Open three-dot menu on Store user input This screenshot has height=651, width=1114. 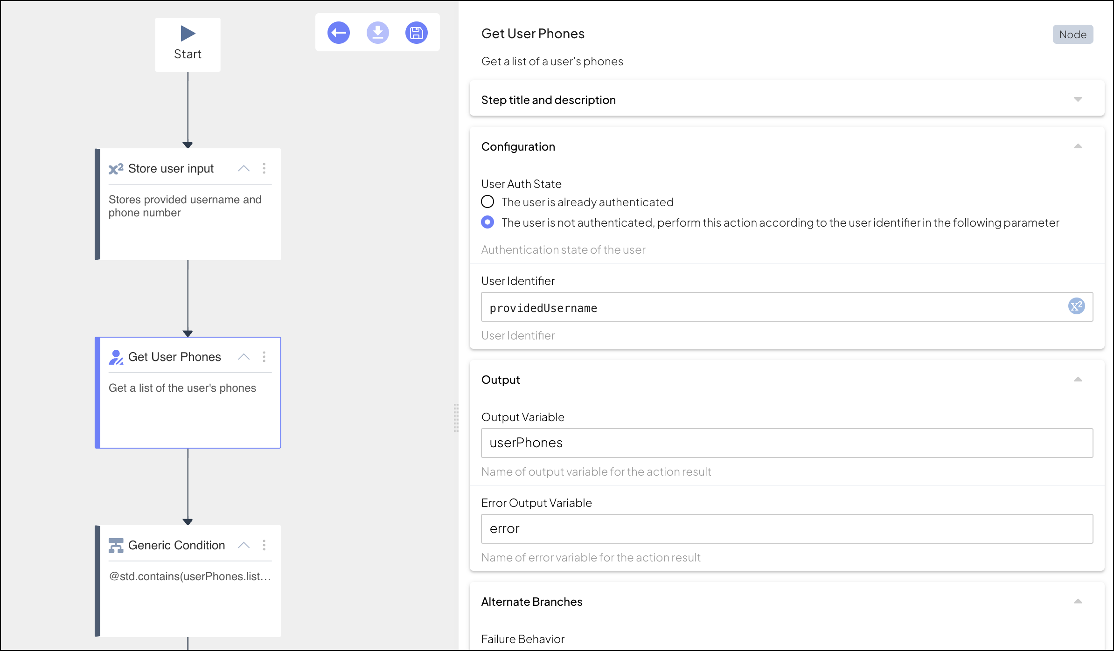click(264, 168)
